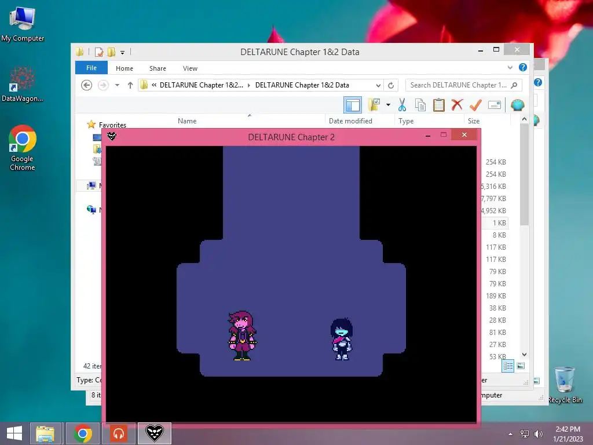Screen dimensions: 593x445
Task: Click the Rename icon in toolbar
Action: pos(495,105)
